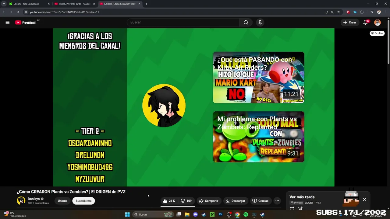This screenshot has width=390, height=219.
Task: Open Chrome media controls icon
Action: click(x=372, y=12)
